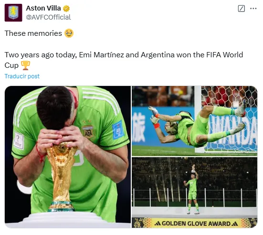Click the Aston Villa display name
This screenshot has height=235, width=263.
(x=43, y=8)
